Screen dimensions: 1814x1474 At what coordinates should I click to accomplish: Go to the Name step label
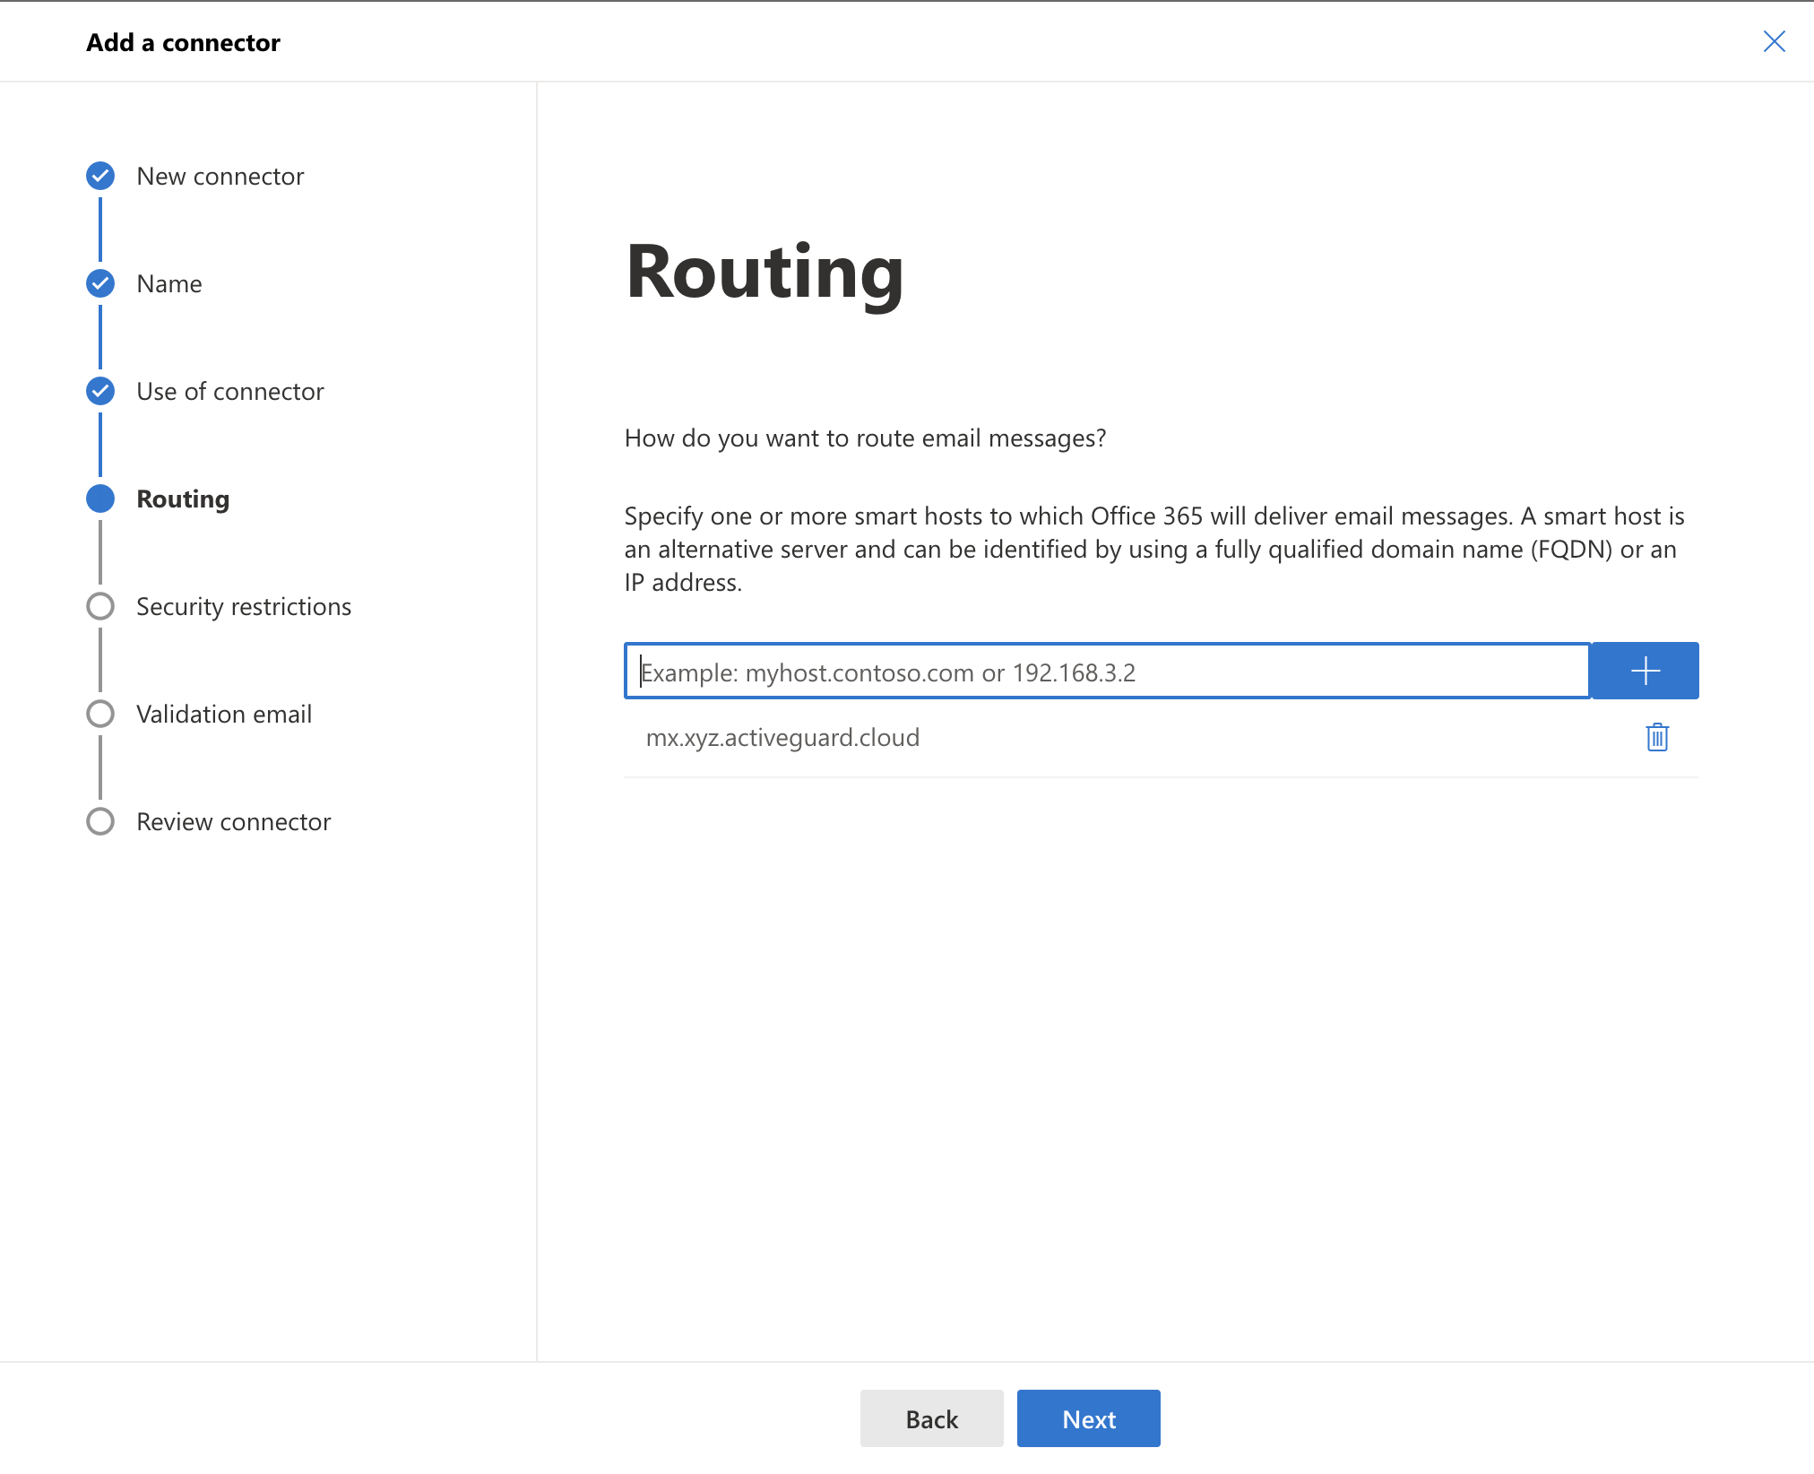pos(169,283)
